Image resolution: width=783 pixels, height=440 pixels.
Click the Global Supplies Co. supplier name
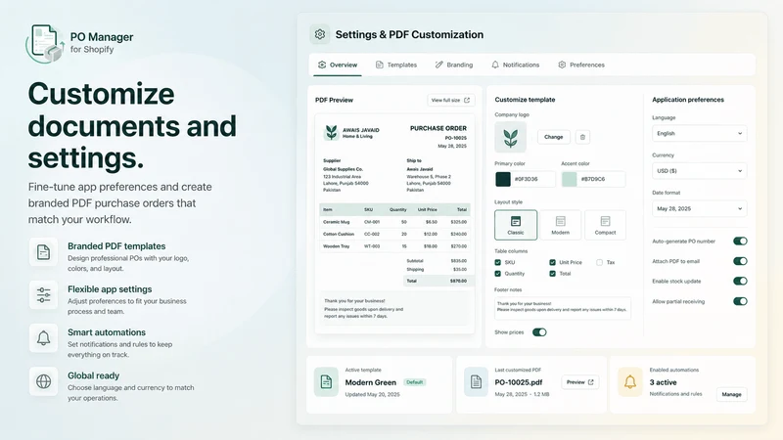[x=344, y=169]
